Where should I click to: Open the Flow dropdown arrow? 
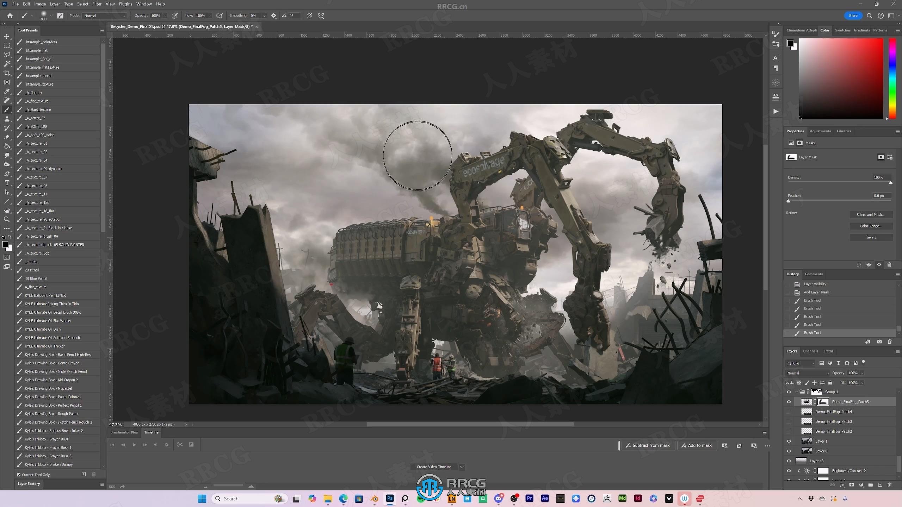click(x=210, y=16)
